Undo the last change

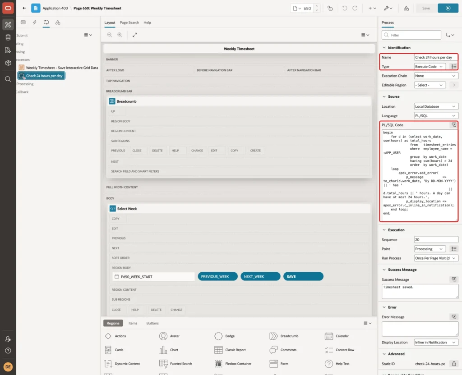[x=344, y=8]
